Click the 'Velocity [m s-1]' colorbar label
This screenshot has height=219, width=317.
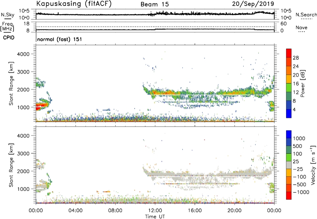(313, 165)
